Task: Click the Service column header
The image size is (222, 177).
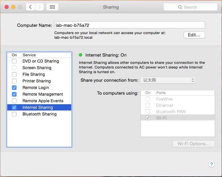Action: pyautogui.click(x=29, y=55)
